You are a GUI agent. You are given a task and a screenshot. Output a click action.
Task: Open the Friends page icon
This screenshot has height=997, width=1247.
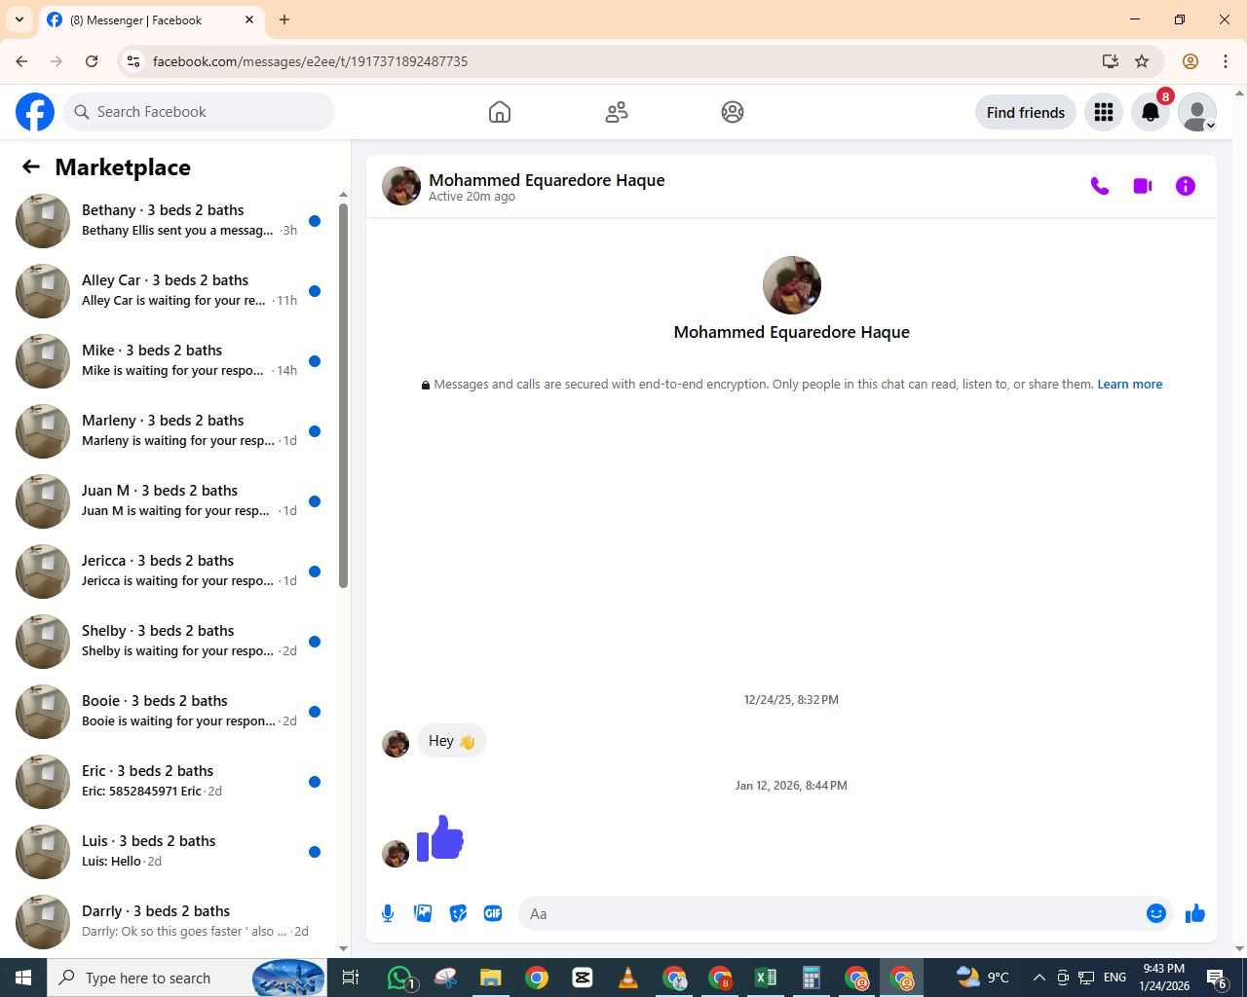[617, 112]
